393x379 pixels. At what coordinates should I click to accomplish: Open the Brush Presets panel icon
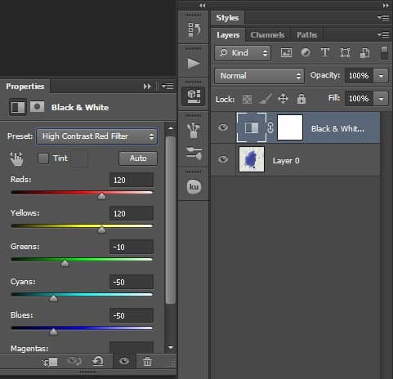(x=194, y=131)
